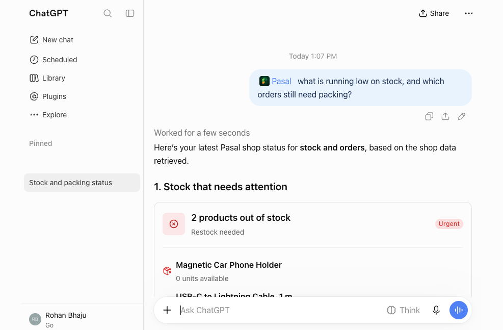Collapse the sidebar with the panel icon
503x330 pixels.
130,13
